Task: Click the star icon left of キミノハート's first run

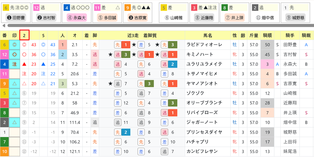Action: coord(110,54)
